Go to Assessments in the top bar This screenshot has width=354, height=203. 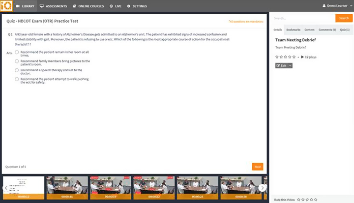(x=54, y=6)
